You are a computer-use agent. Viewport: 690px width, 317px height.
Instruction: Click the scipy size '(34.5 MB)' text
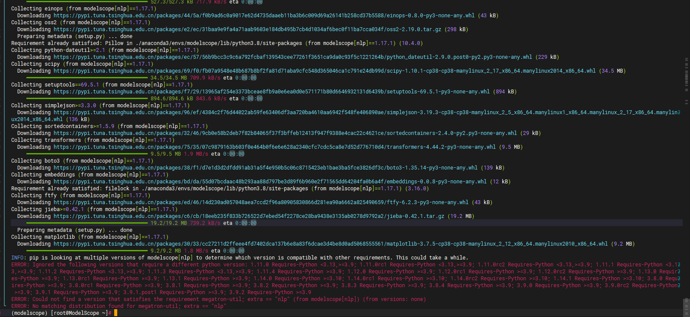(x=612, y=71)
